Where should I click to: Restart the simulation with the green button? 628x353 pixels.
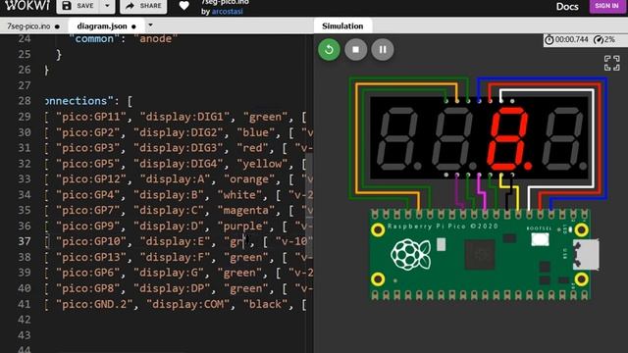(x=330, y=50)
